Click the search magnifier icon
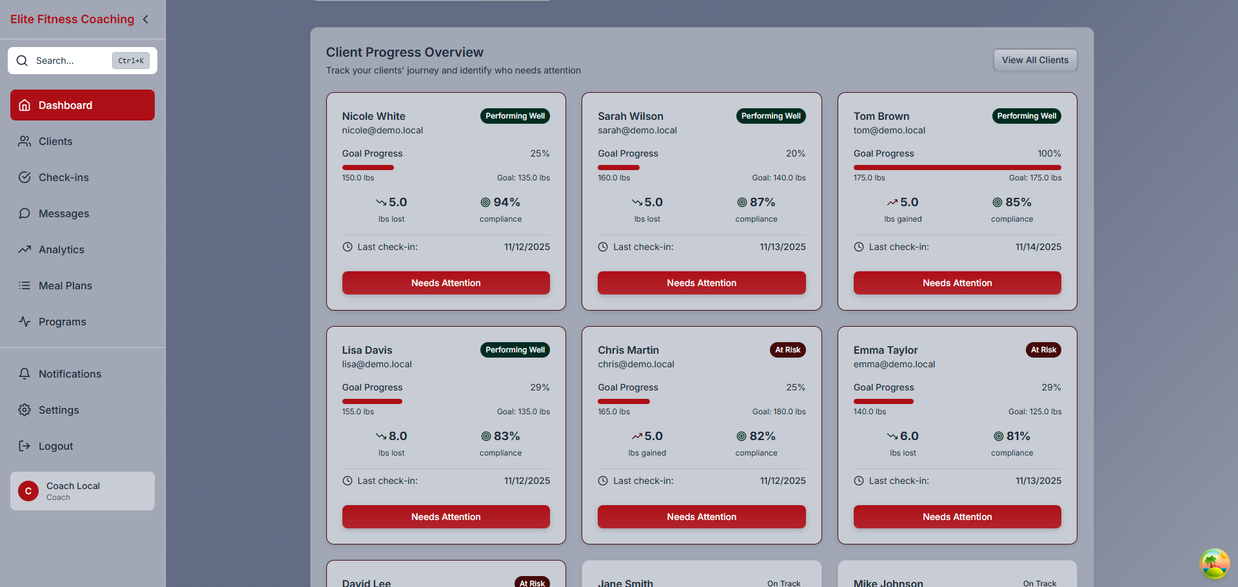 point(22,61)
